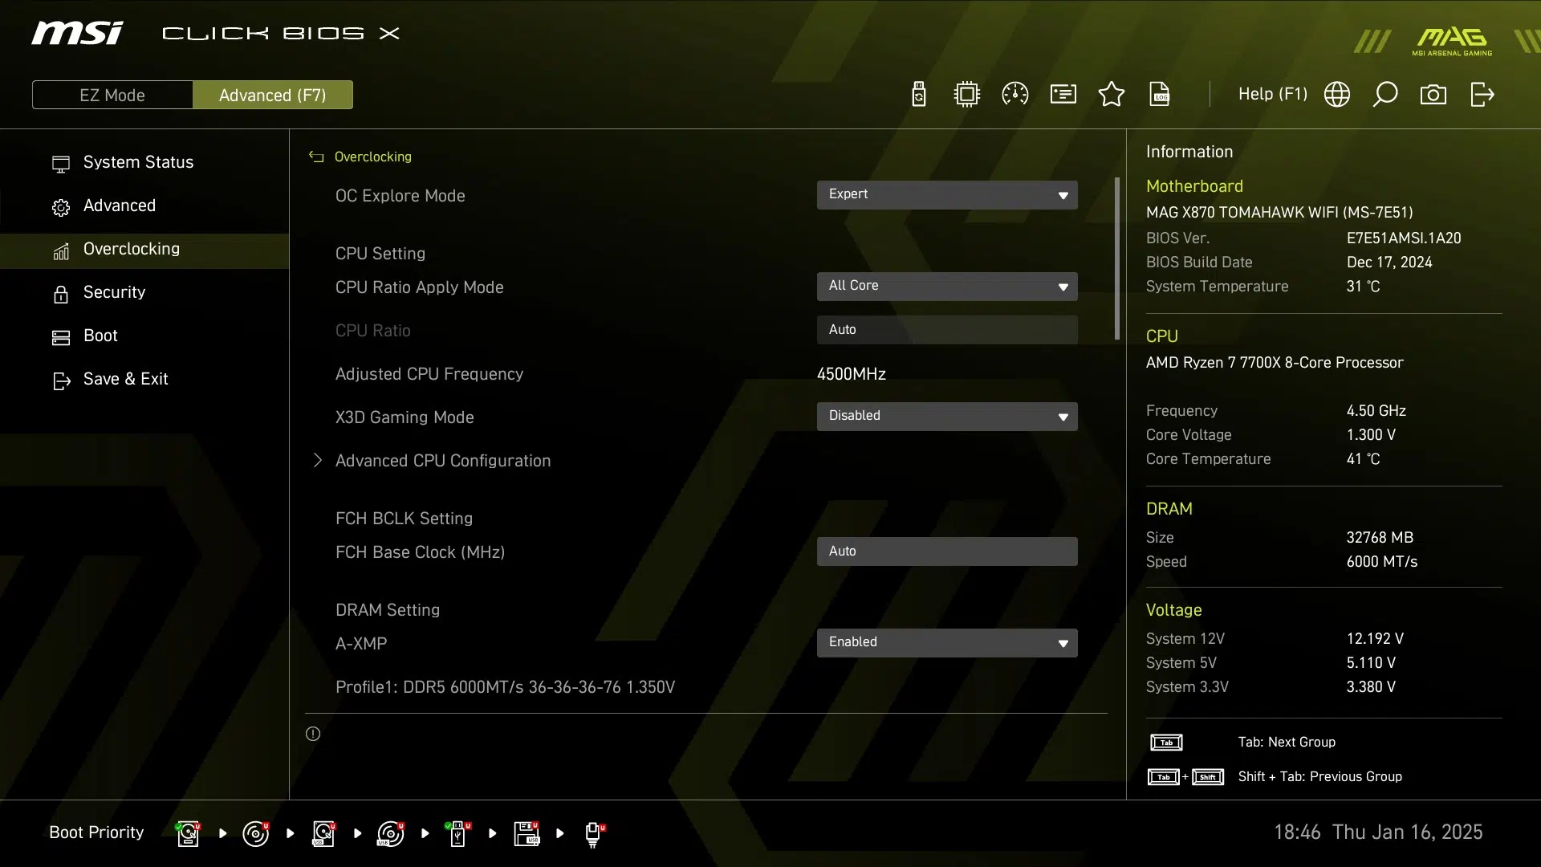Select the USB hard disk boot icon

323,833
